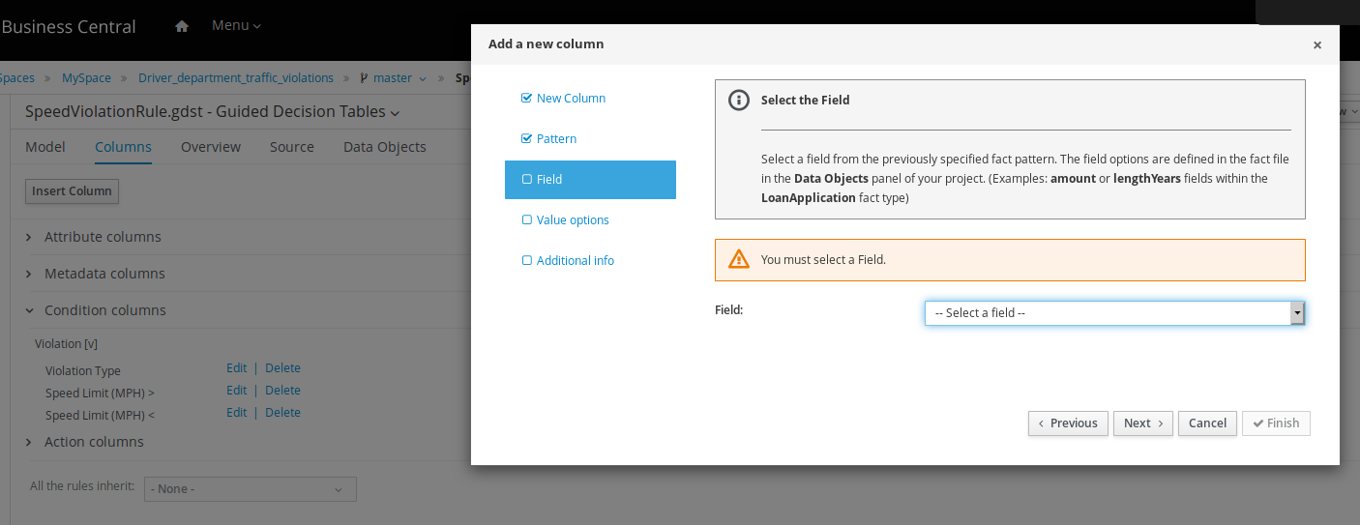Image resolution: width=1360 pixels, height=525 pixels.
Task: Click the warning triangle icon
Action: click(739, 259)
